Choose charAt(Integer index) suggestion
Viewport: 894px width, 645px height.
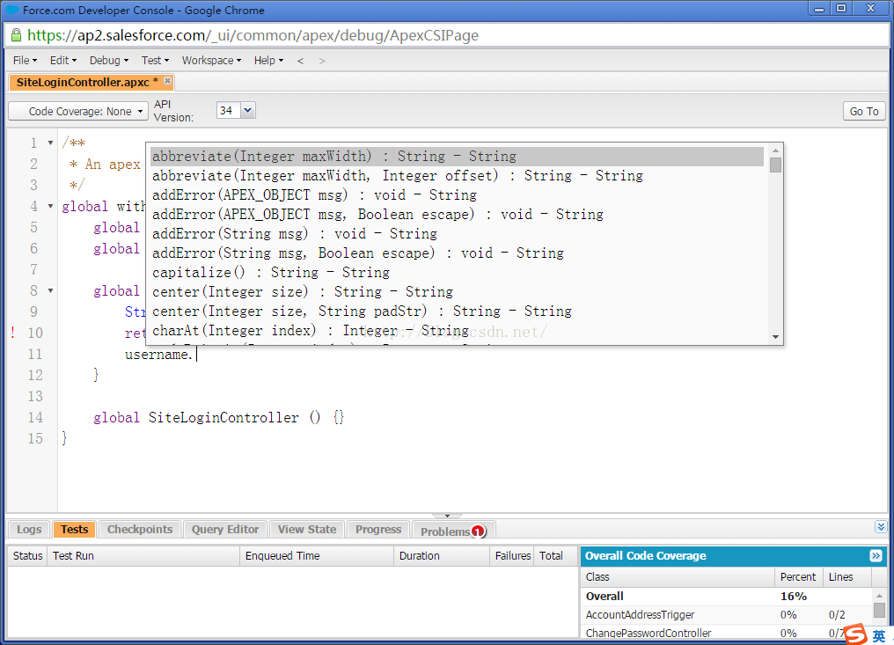[x=457, y=331]
